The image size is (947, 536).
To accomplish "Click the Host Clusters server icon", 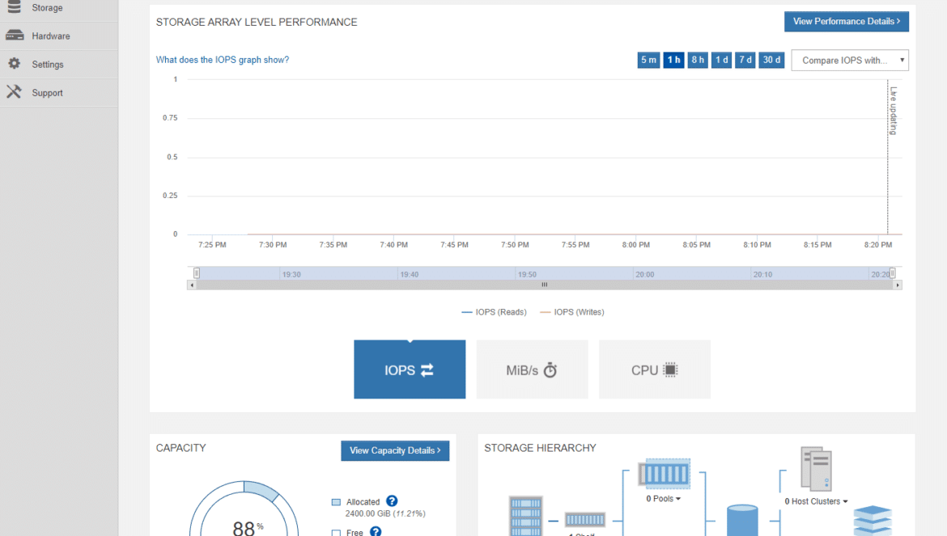I will (x=817, y=468).
